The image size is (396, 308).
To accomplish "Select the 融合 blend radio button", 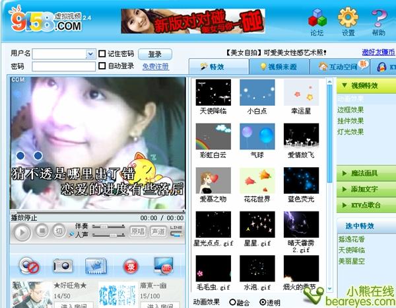I will 232,302.
